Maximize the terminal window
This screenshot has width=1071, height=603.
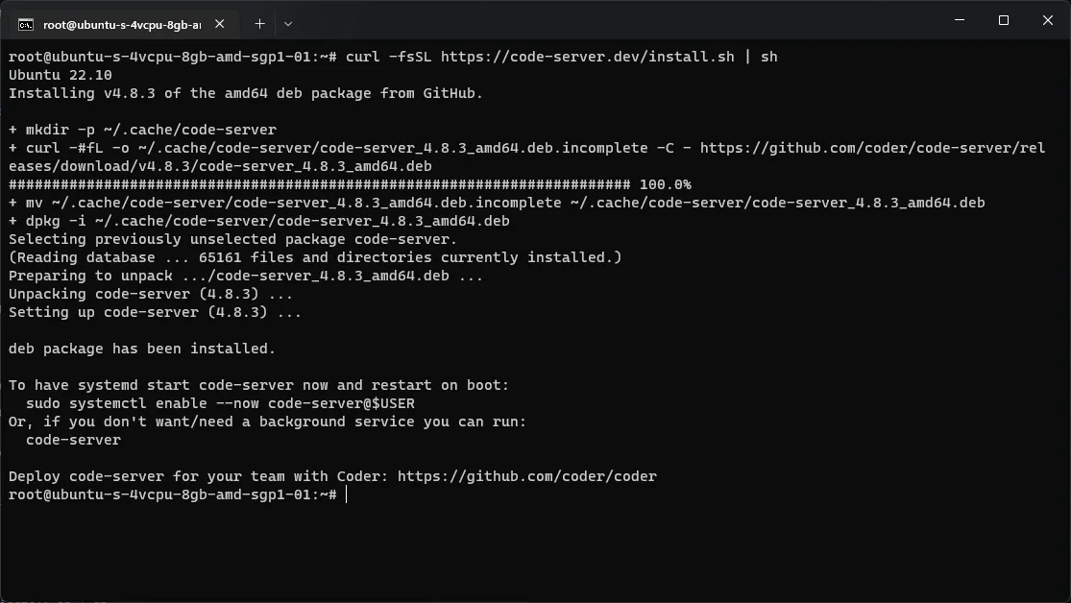pyautogui.click(x=1002, y=20)
